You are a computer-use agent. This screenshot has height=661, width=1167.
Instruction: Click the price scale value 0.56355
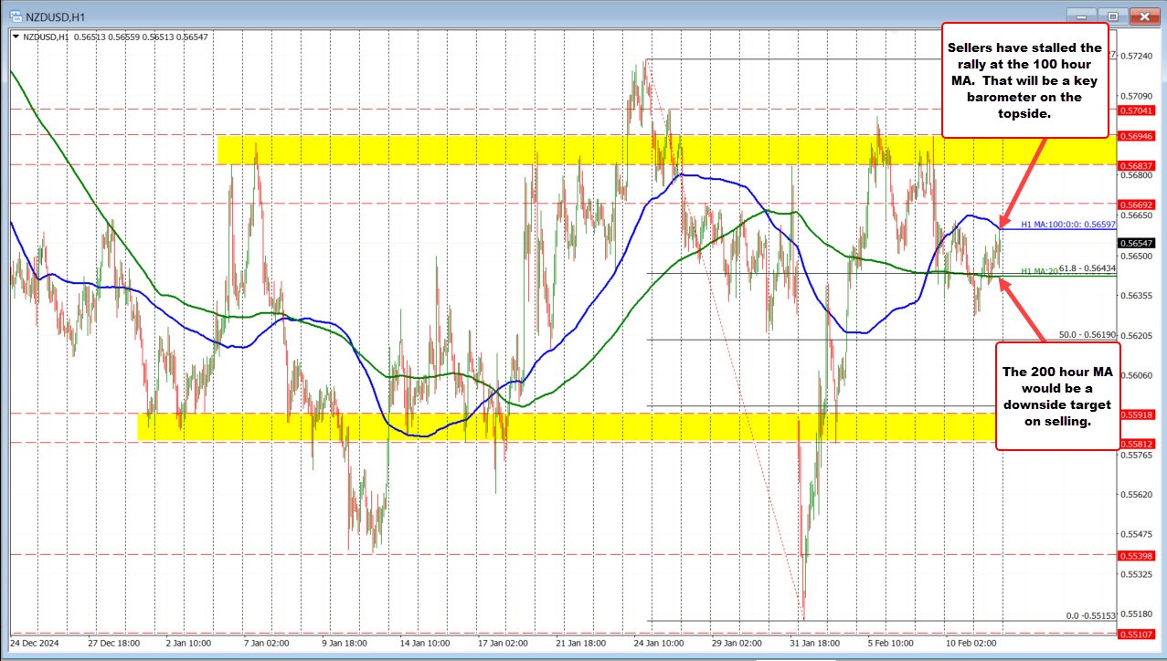(x=1138, y=295)
